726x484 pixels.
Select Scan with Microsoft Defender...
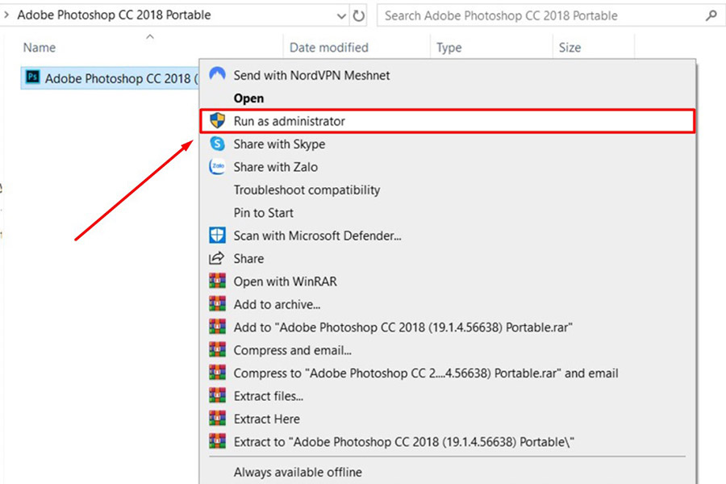(x=447, y=236)
